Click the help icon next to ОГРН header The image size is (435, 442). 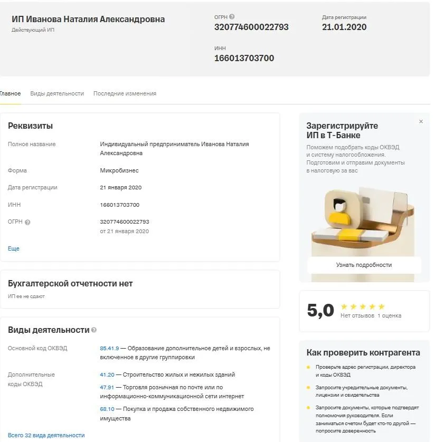[x=232, y=17]
